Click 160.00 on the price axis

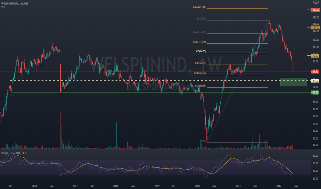pyautogui.click(x=316, y=24)
